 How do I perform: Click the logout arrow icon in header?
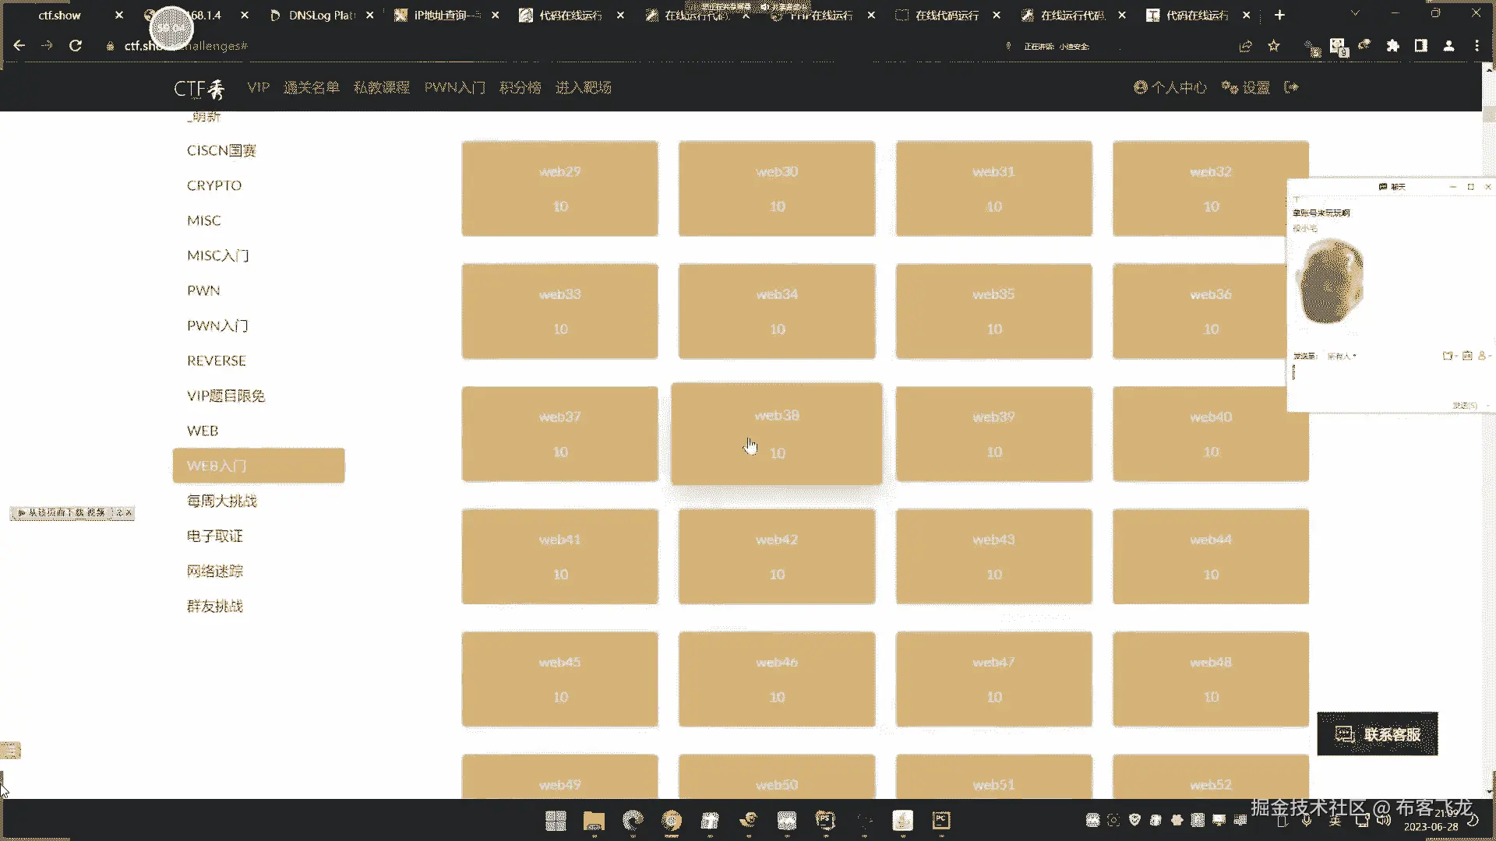pos(1292,87)
